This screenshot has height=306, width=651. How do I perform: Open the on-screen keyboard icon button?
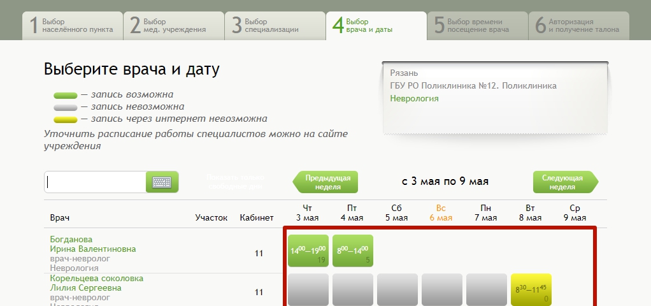coord(162,182)
